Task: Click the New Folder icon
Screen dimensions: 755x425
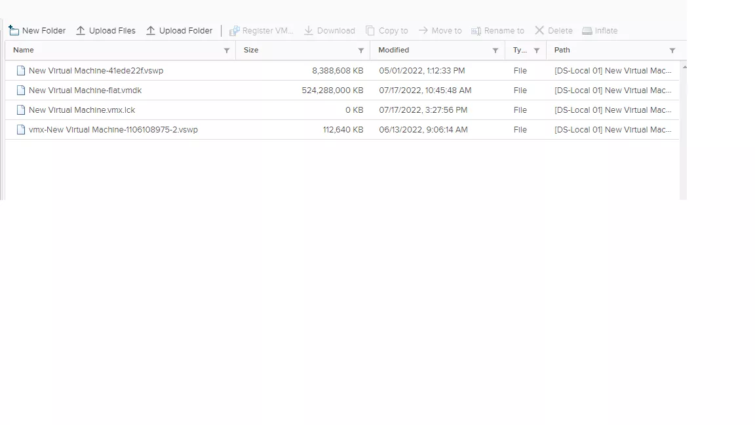Action: click(14, 31)
